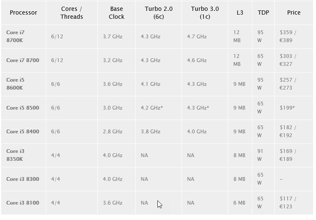
Task: Click the $199* price cell
Action: click(288, 107)
